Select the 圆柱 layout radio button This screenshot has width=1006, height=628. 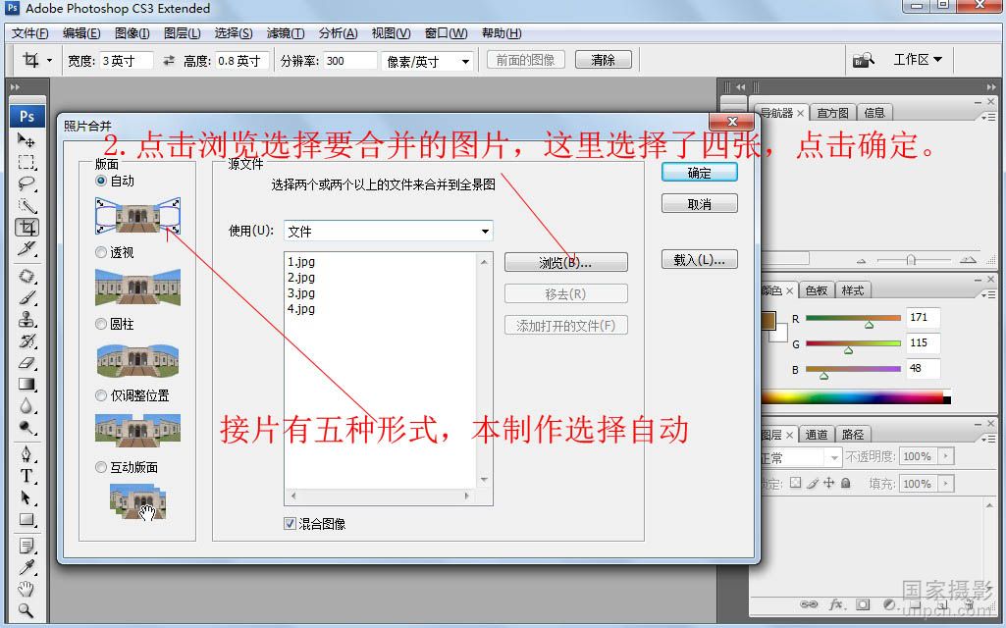click(x=101, y=324)
